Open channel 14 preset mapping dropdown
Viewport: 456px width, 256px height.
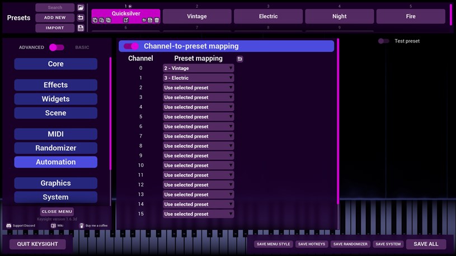198,204
